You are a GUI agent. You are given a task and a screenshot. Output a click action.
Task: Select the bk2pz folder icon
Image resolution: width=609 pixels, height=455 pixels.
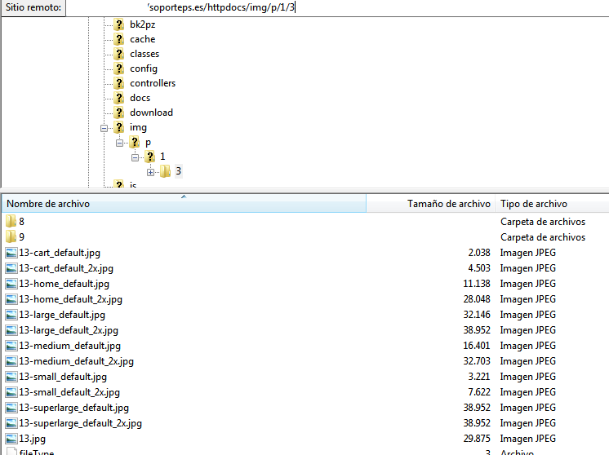click(119, 24)
